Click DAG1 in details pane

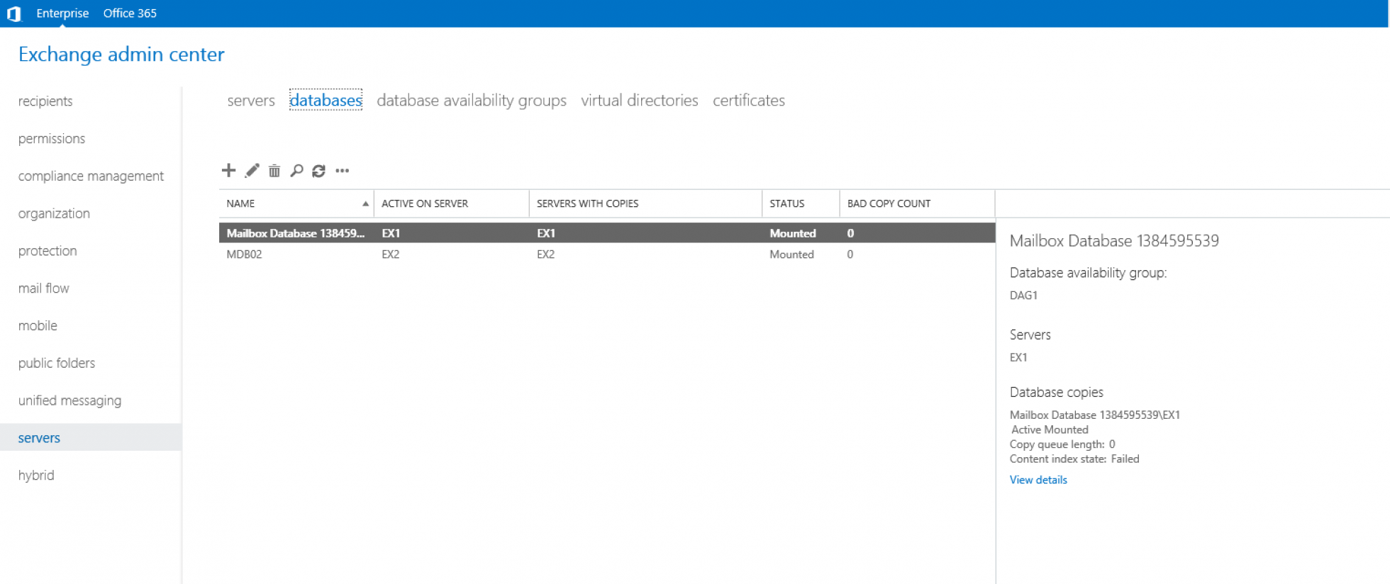(x=1023, y=296)
